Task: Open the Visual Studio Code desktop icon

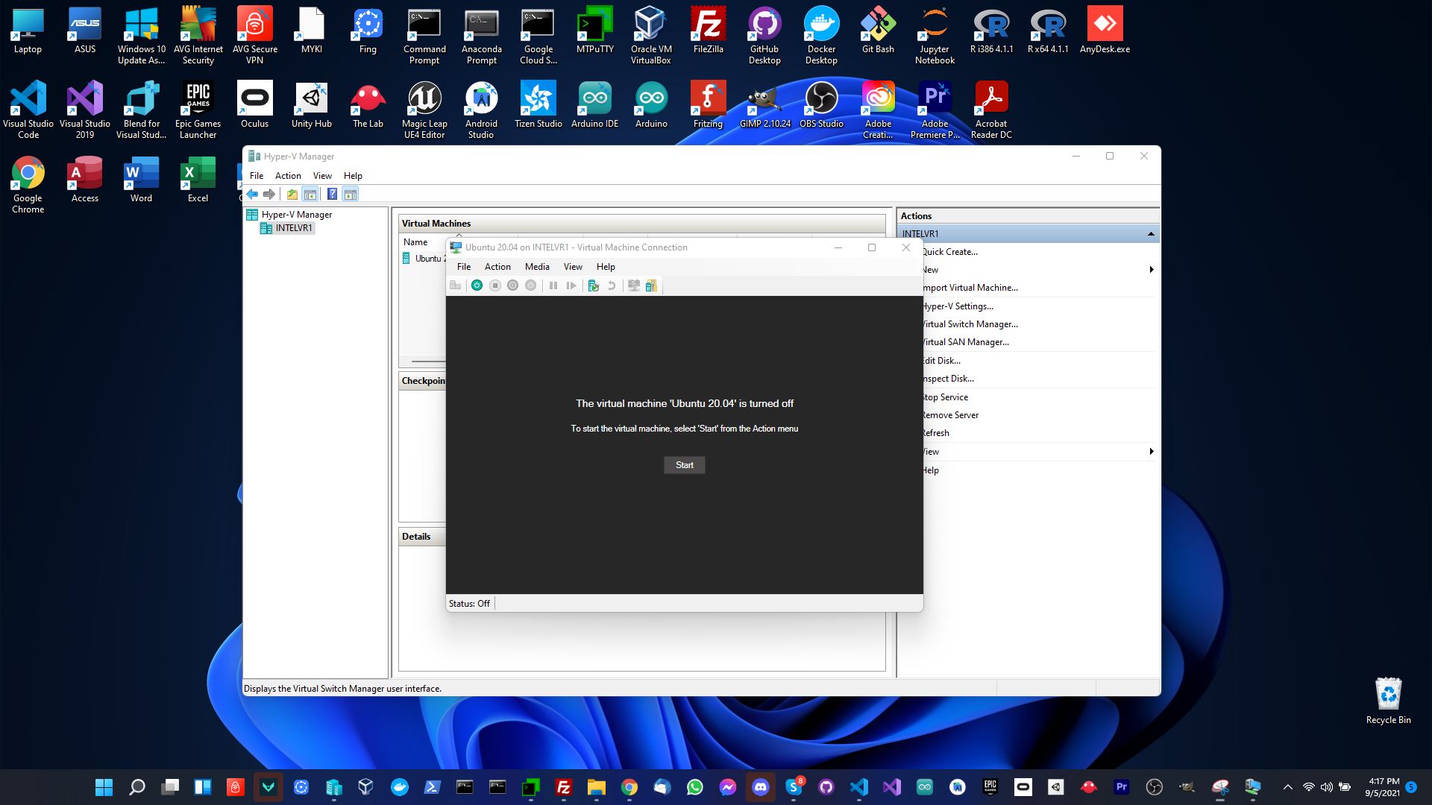Action: tap(28, 110)
